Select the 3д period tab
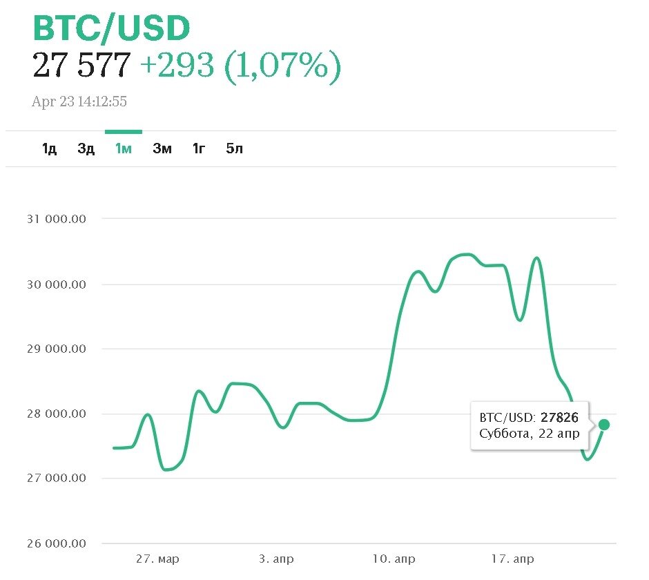This screenshot has width=649, height=580. pos(86,148)
